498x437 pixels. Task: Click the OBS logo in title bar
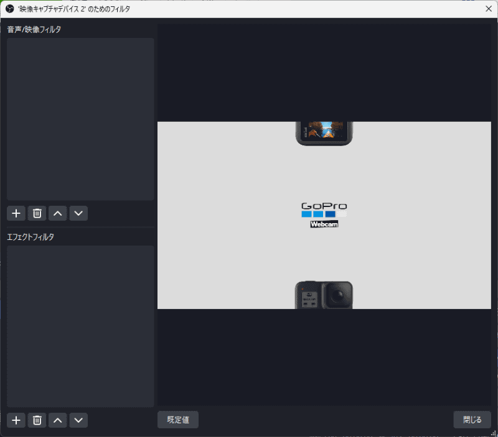pos(10,9)
